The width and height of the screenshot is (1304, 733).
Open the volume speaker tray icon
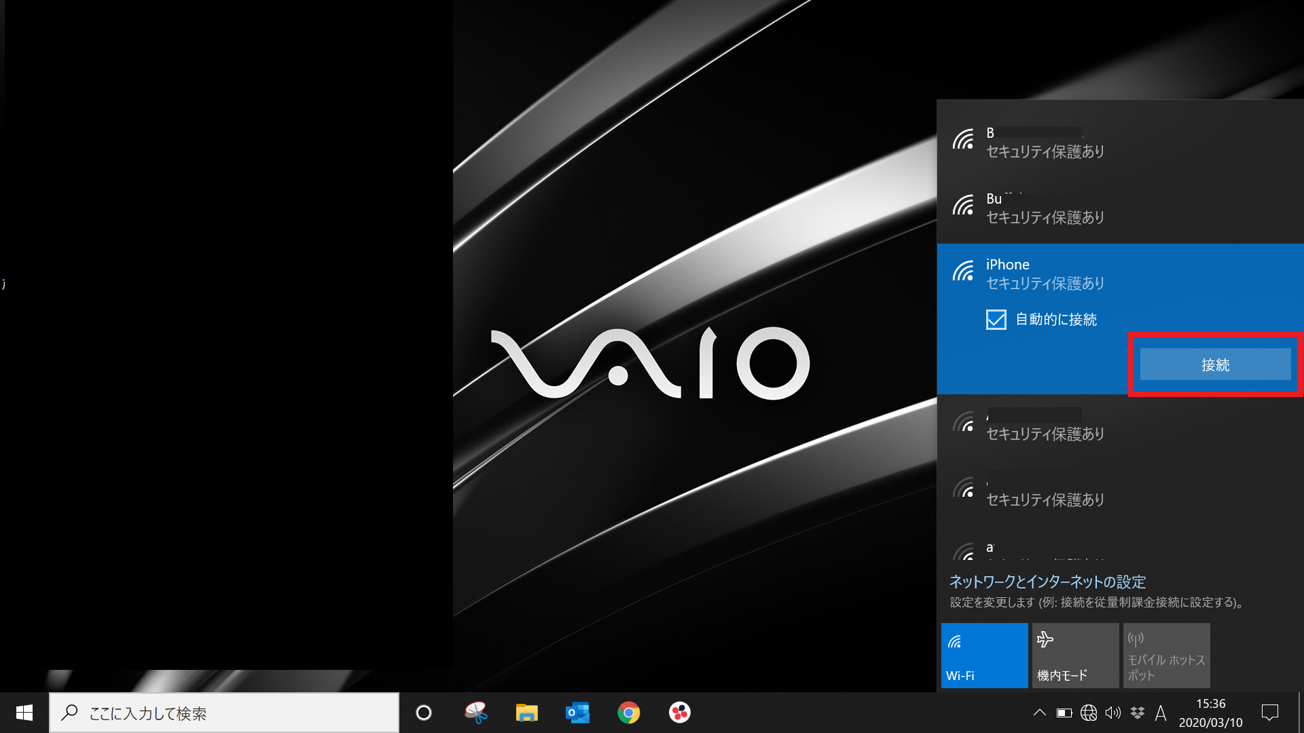(x=1112, y=713)
